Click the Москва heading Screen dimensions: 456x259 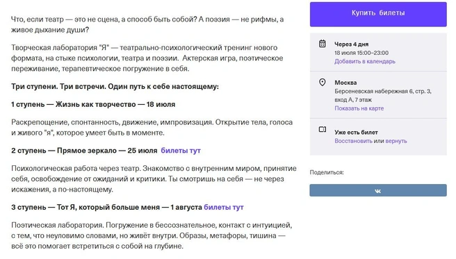click(345, 83)
